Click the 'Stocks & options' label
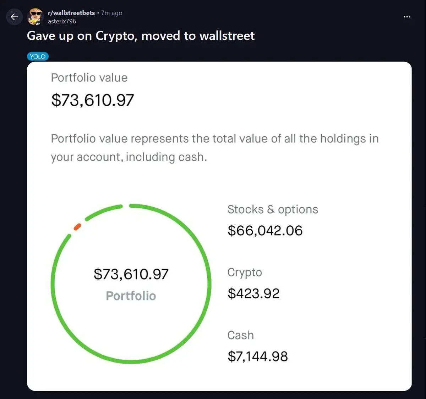The image size is (426, 399). 273,209
